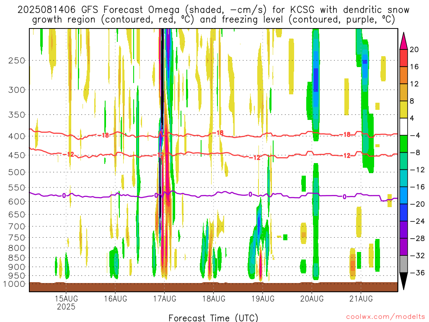The height and width of the screenshot is (322, 429).
Task: Click the colorbar's 8 value label
Action: point(412,101)
